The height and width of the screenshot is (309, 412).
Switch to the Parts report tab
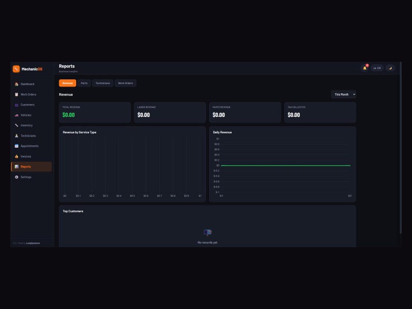(x=84, y=83)
